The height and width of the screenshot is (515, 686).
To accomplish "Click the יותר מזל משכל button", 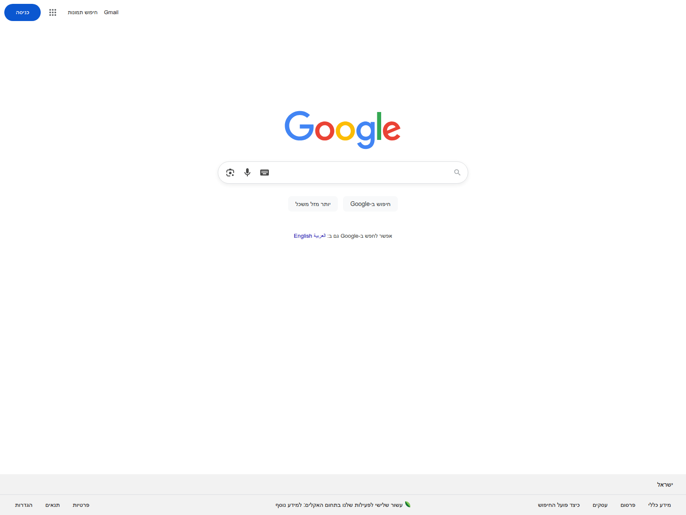I will [313, 204].
